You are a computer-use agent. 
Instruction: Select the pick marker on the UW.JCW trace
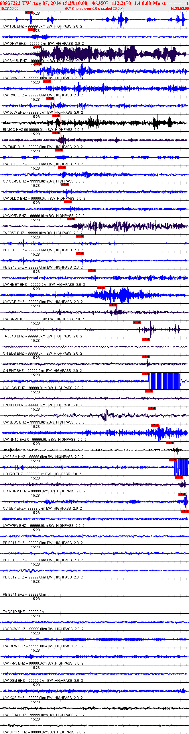point(50,98)
